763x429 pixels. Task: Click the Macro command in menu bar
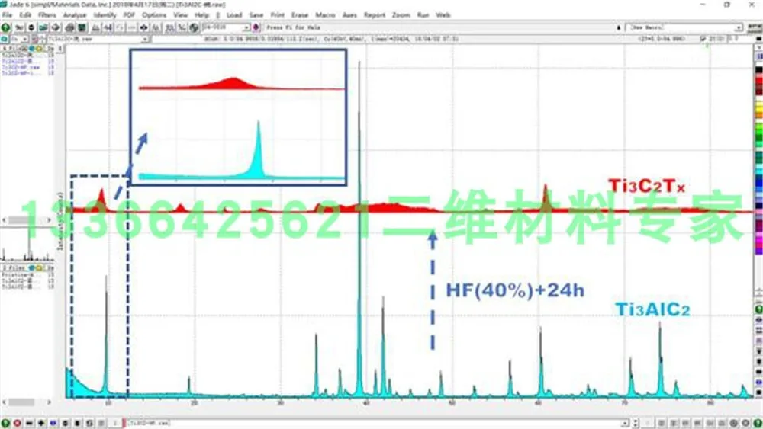coord(325,15)
